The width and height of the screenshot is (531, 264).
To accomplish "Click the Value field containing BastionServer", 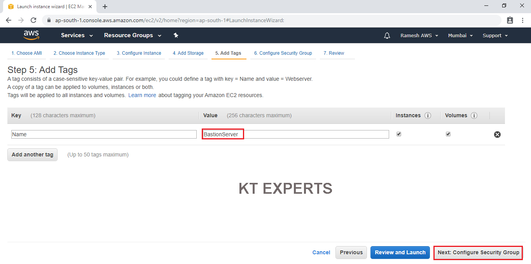I will pyautogui.click(x=295, y=134).
